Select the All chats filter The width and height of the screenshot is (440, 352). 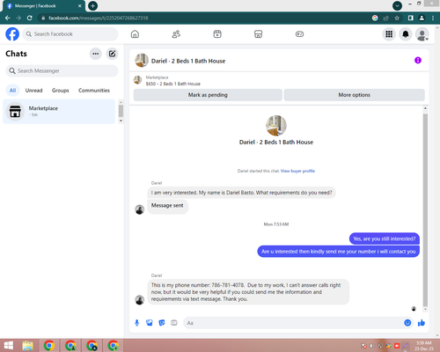point(12,91)
